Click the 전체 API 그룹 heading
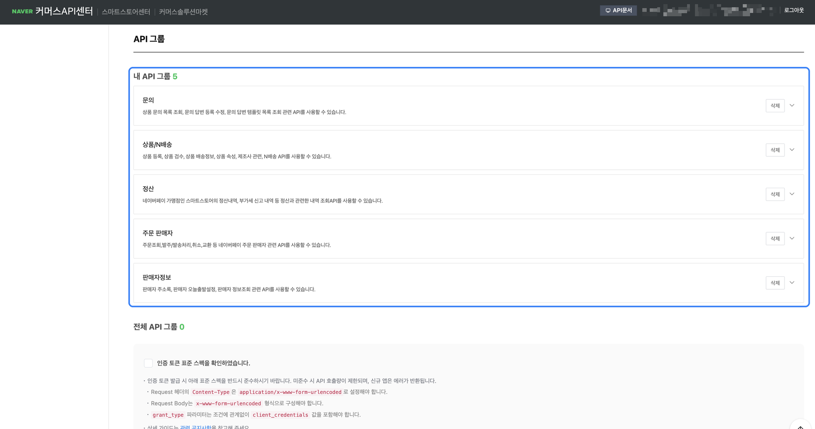Viewport: 815px width, 429px height. (x=159, y=327)
